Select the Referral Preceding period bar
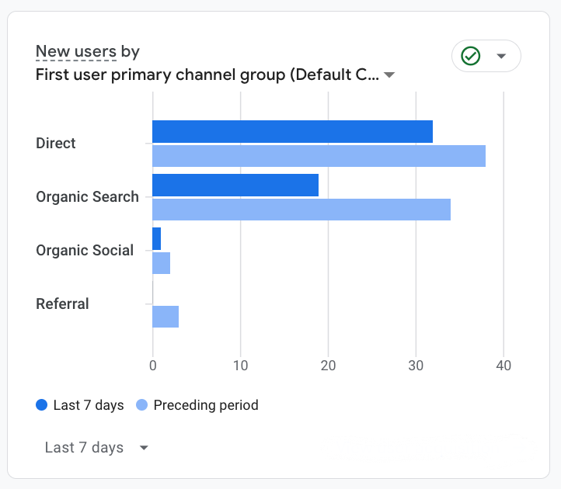Viewport: 561px width, 489px height. tap(166, 317)
